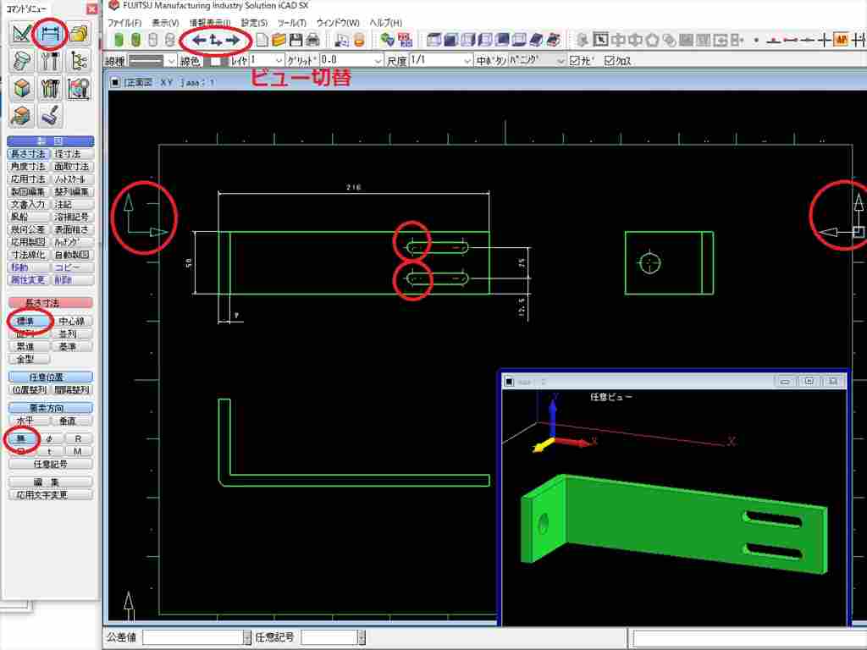Click the 面取寸法 button
This screenshot has width=867, height=650.
72,167
